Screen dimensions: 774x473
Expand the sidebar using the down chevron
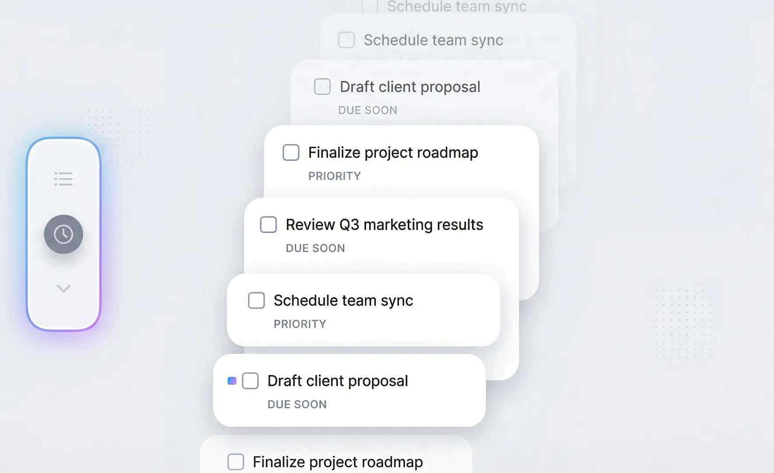[x=64, y=289]
